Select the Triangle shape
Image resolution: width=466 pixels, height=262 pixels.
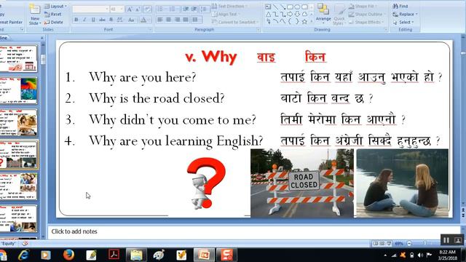268,14
